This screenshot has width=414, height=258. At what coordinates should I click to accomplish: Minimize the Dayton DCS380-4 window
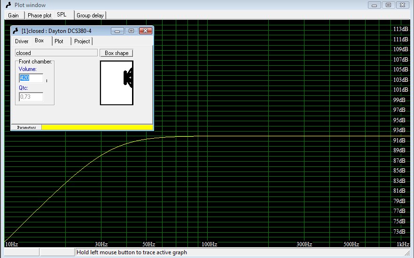[117, 31]
